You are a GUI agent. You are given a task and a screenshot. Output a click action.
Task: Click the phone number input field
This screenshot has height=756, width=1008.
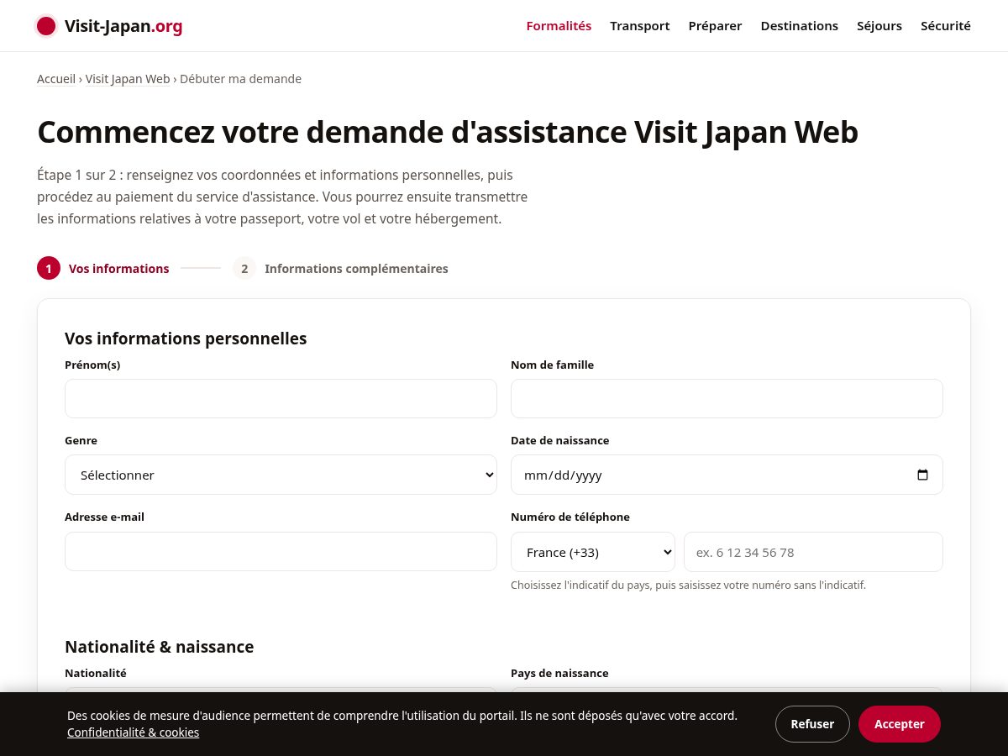[x=813, y=552]
